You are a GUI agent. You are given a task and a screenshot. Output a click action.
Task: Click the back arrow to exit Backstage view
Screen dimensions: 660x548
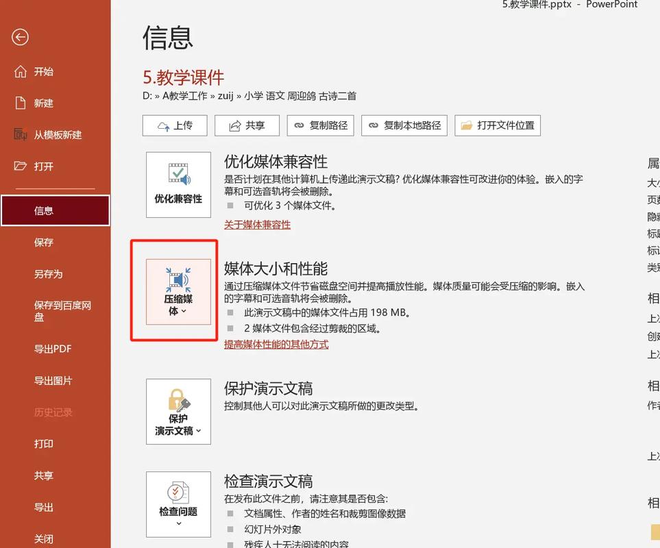pyautogui.click(x=20, y=37)
